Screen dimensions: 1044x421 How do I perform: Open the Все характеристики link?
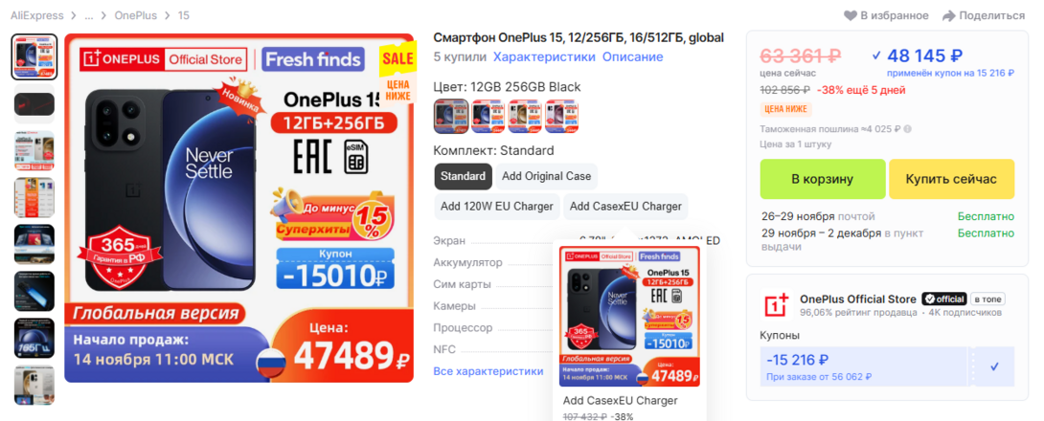coord(488,371)
